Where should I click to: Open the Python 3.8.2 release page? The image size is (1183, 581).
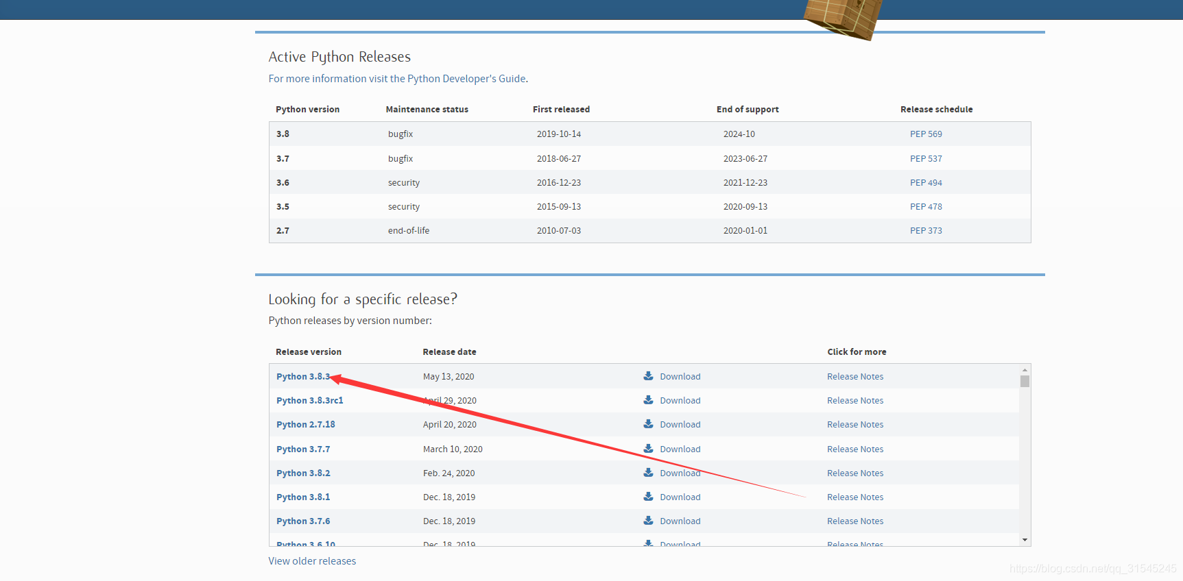(x=303, y=473)
